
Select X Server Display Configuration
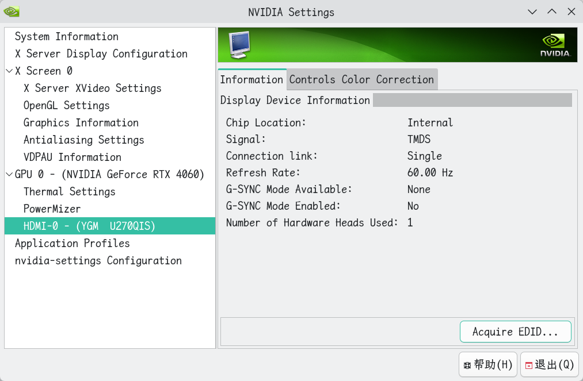(101, 54)
